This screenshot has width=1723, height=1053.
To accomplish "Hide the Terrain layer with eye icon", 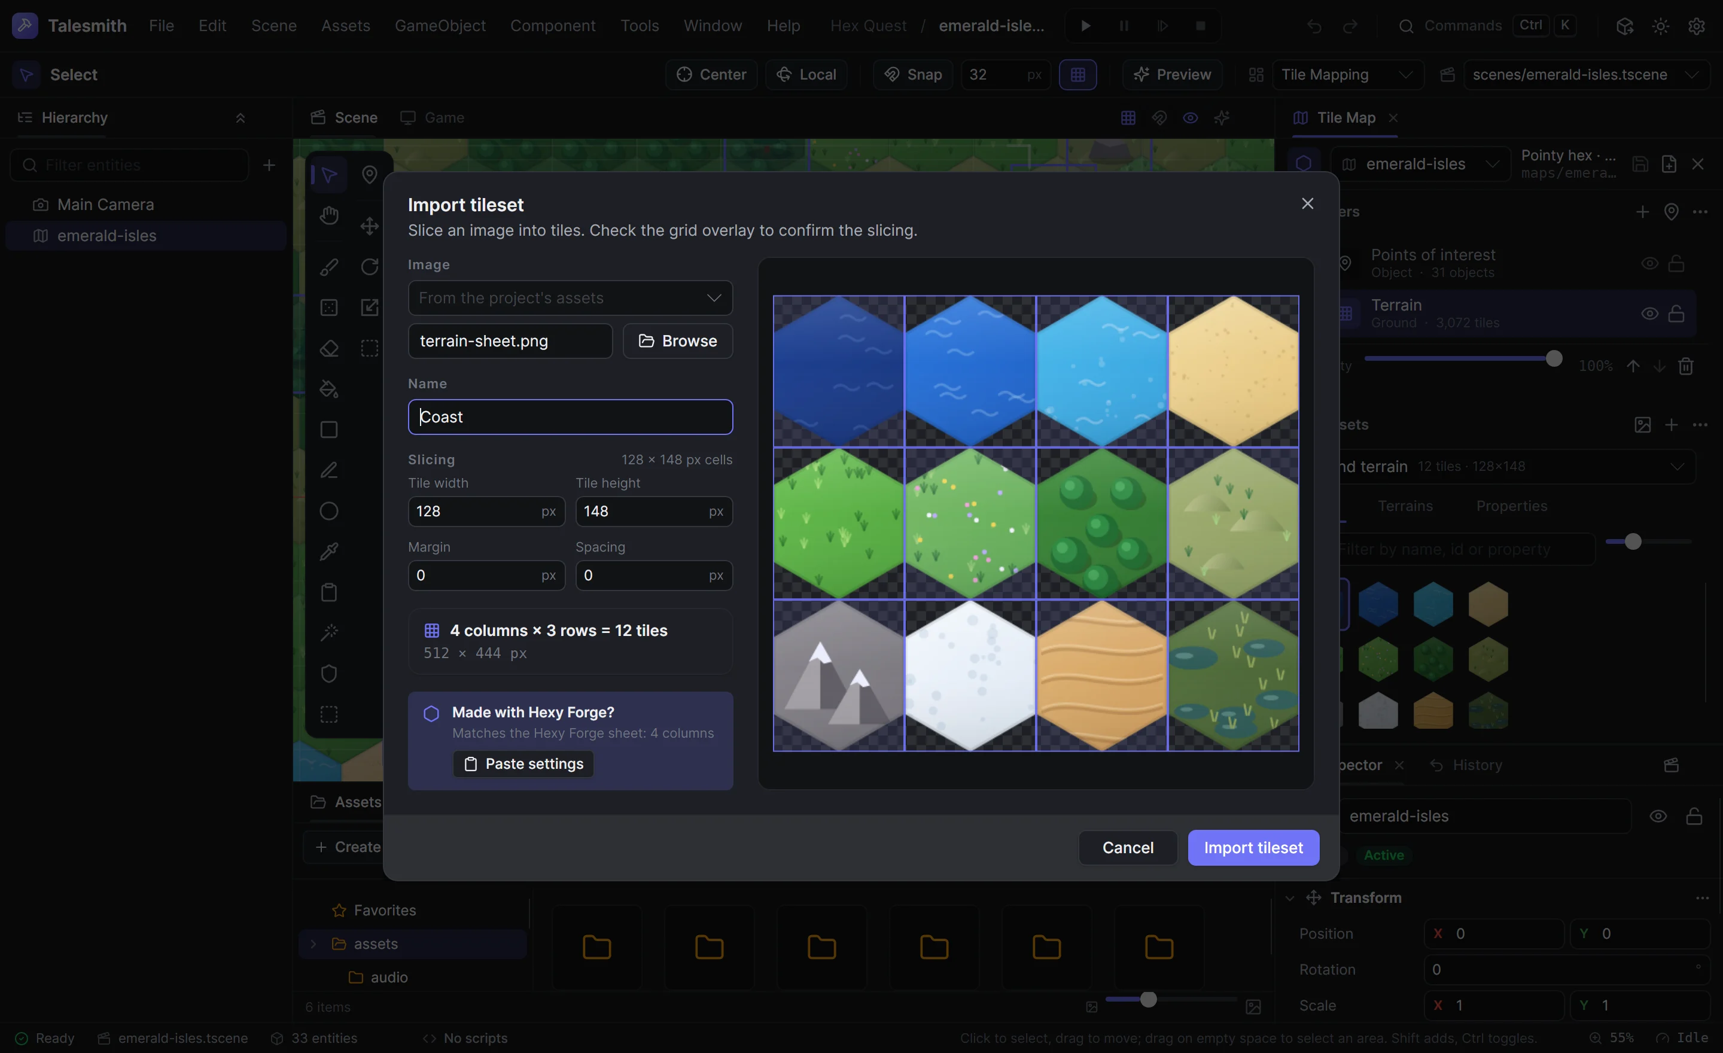I will [1649, 314].
